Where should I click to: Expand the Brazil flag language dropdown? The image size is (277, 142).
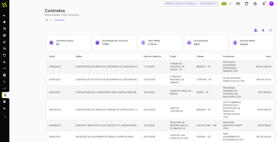[x=226, y=4]
